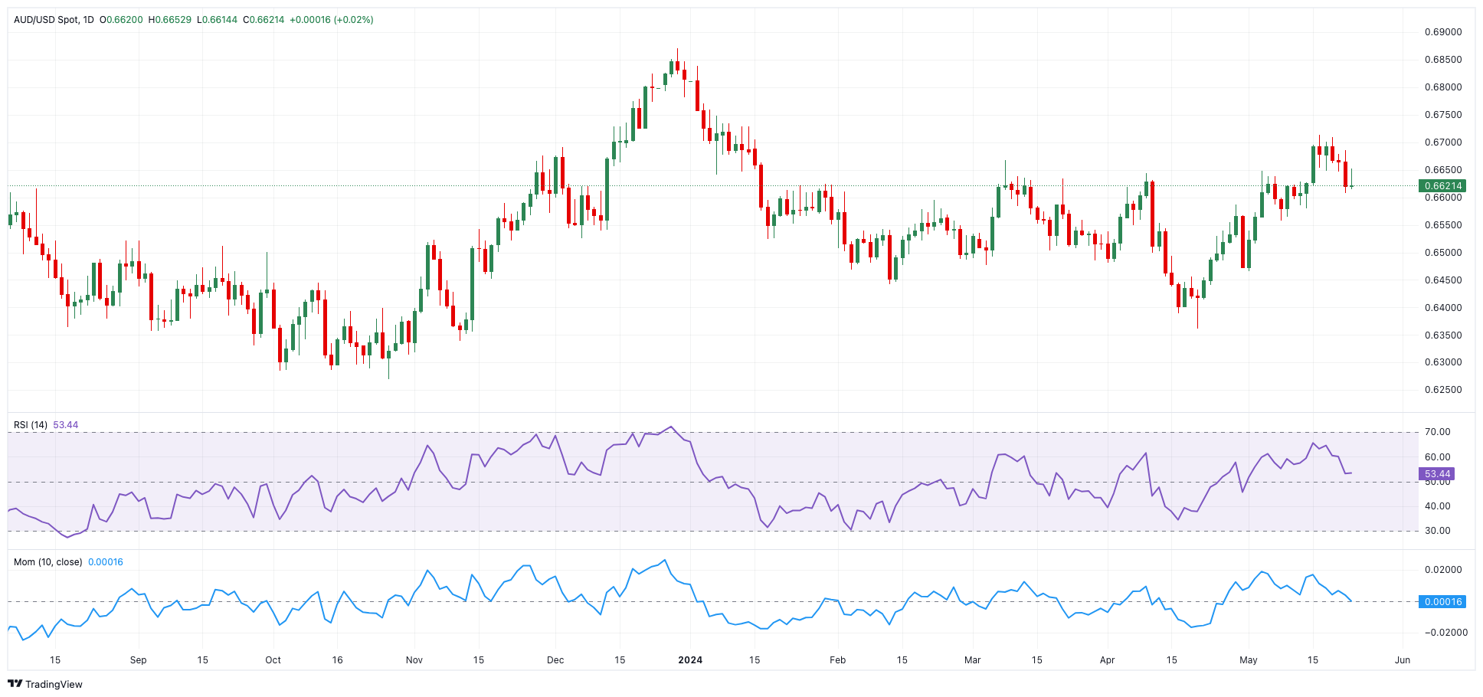This screenshot has height=697, width=1483.
Task: Click the 0.02000 momentum scale label
Action: click(x=1443, y=570)
